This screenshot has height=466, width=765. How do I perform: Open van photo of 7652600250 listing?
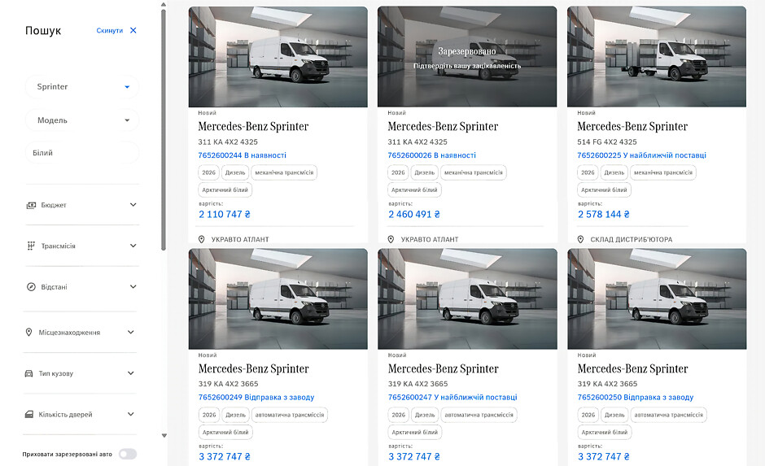[657, 298]
